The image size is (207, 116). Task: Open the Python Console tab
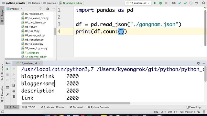(98, 107)
